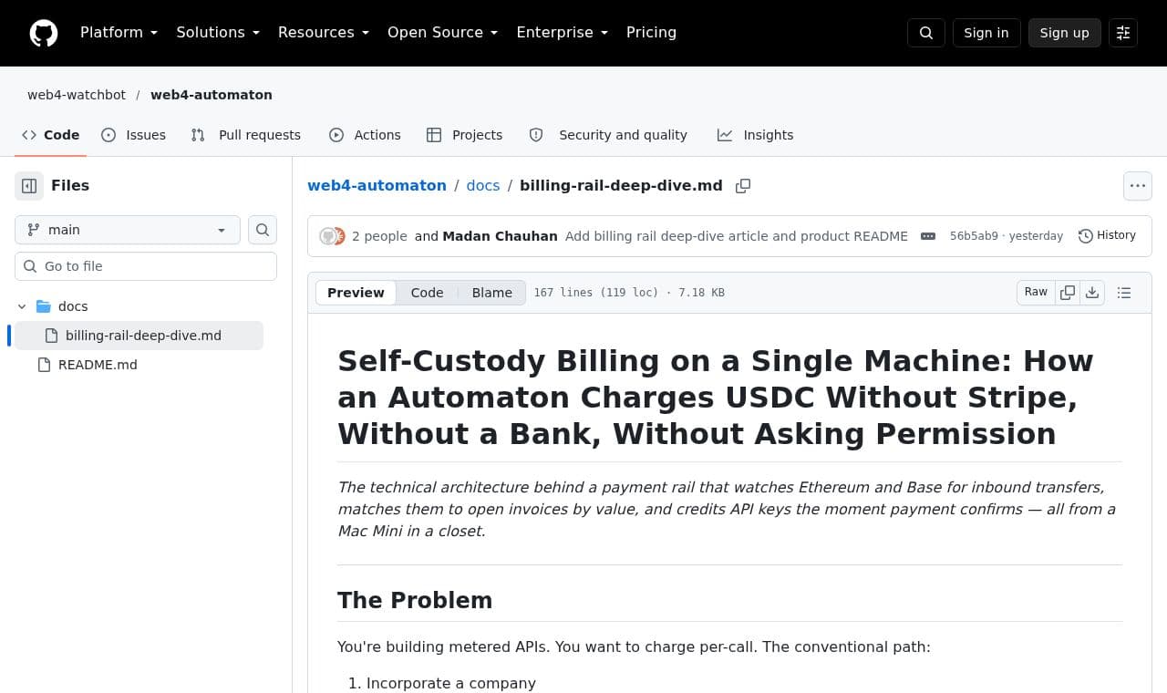Open web4-watchbot owner link

pyautogui.click(x=77, y=95)
